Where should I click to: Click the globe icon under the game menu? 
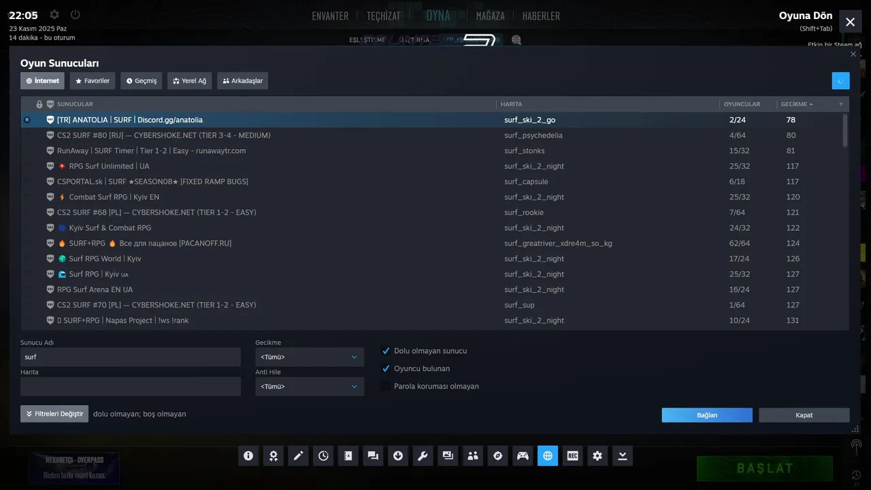(x=516, y=40)
